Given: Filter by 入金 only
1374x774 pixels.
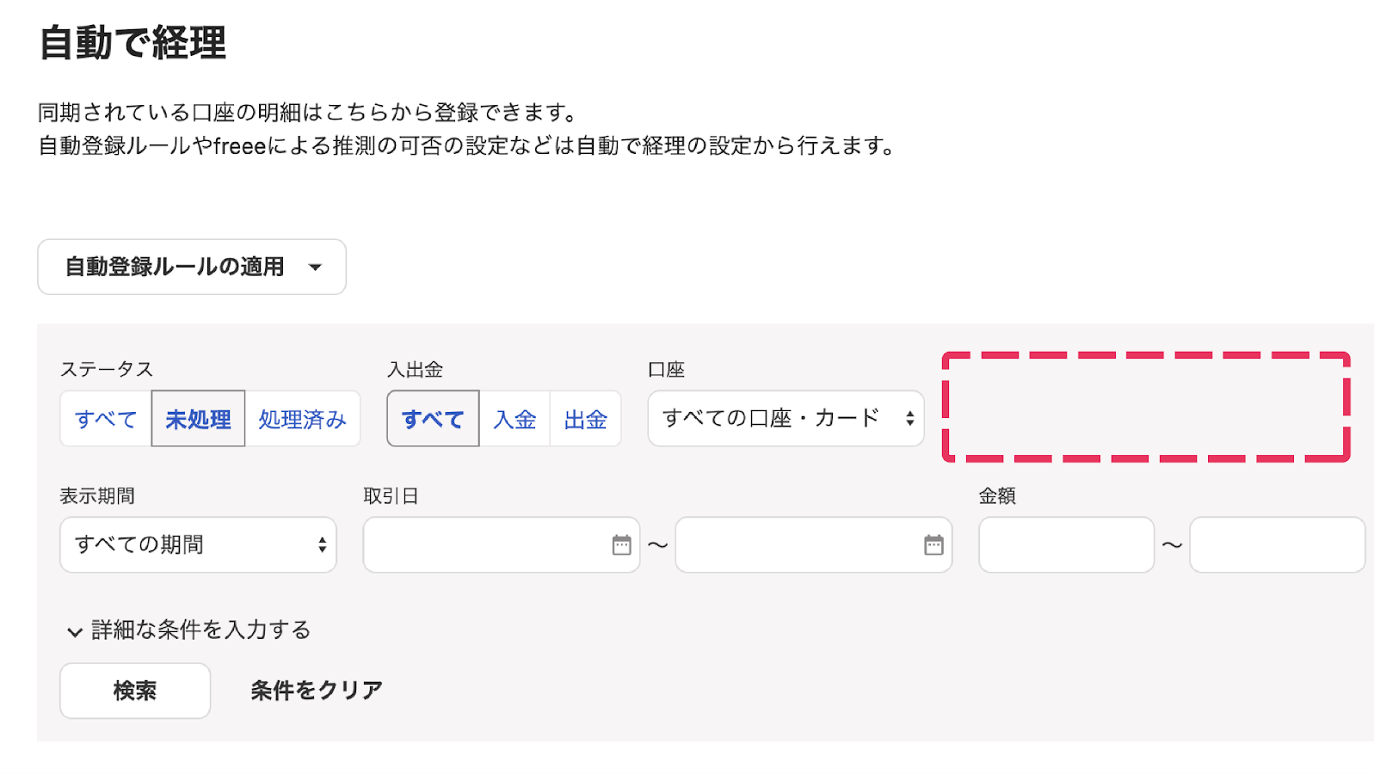Looking at the screenshot, I should pyautogui.click(x=514, y=419).
